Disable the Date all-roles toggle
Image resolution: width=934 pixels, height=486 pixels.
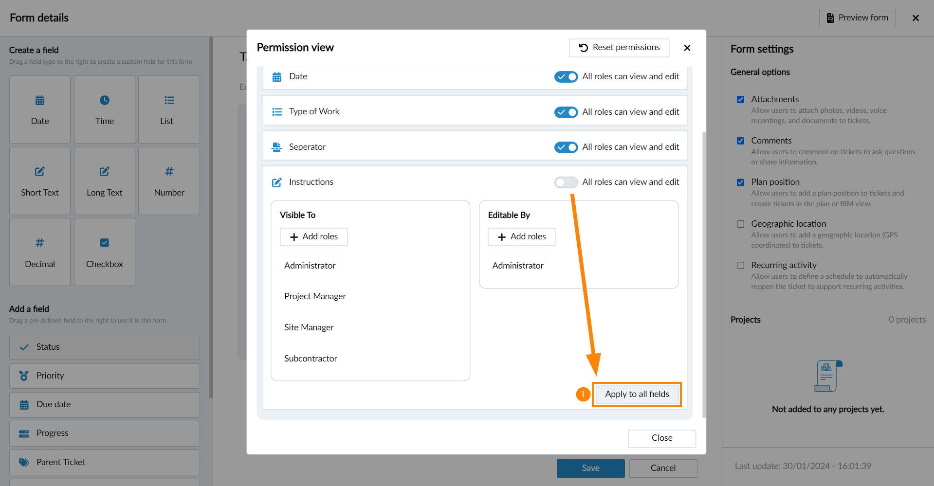pyautogui.click(x=566, y=76)
